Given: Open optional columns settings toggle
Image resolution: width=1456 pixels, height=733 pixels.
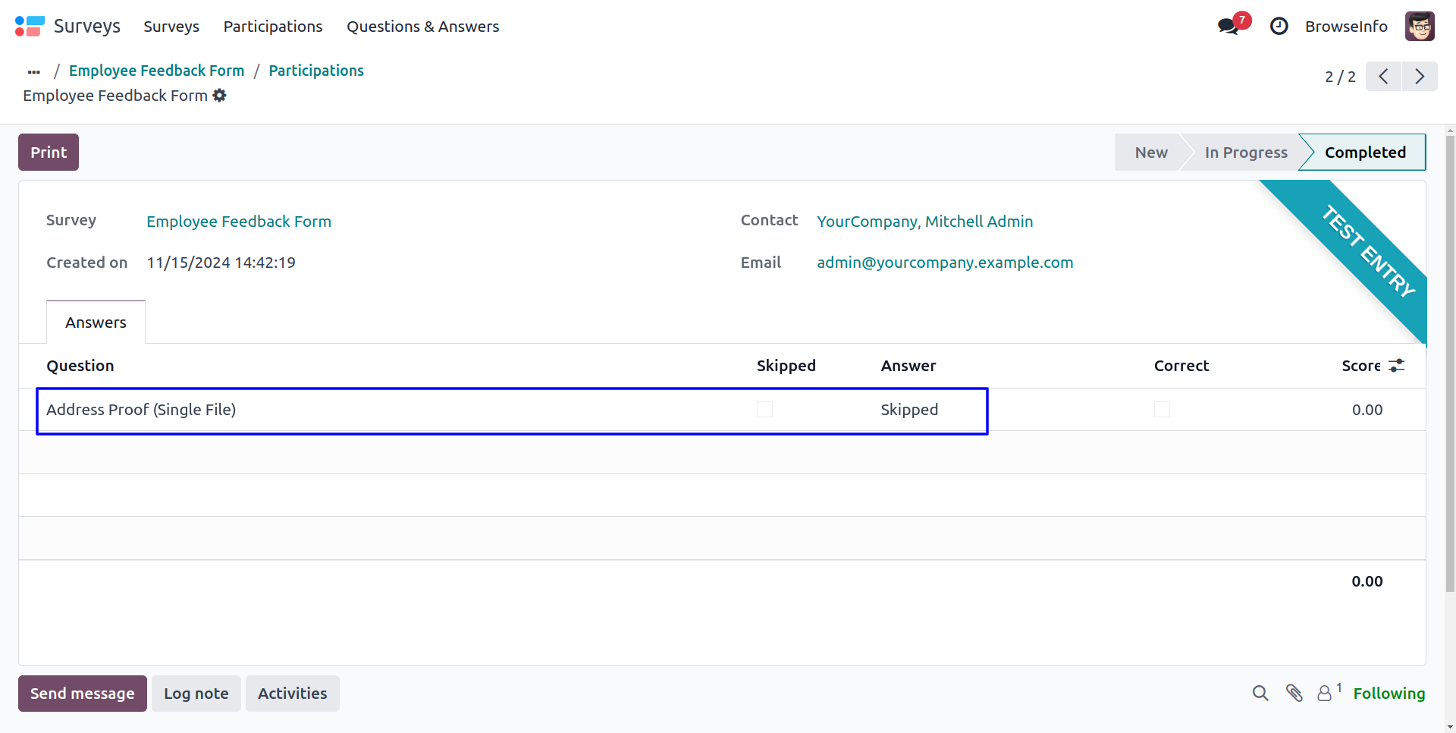Looking at the screenshot, I should point(1397,366).
